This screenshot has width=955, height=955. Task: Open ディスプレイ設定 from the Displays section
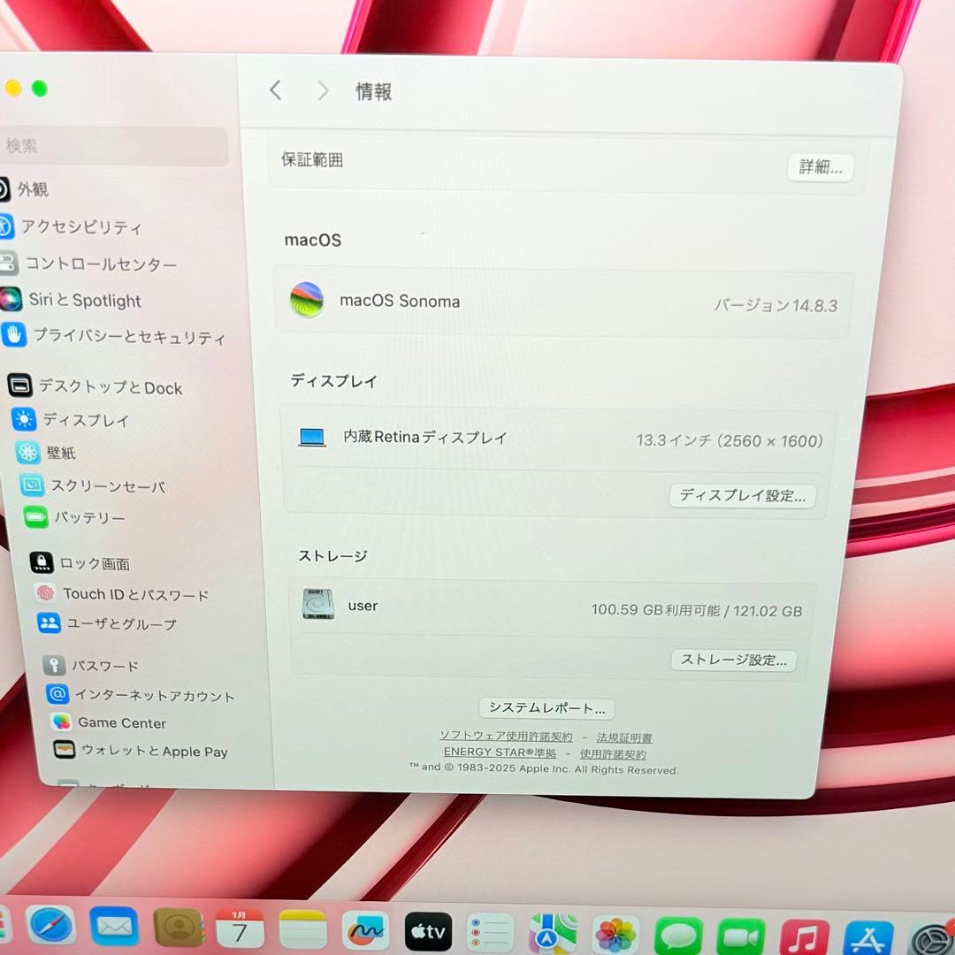tap(742, 496)
